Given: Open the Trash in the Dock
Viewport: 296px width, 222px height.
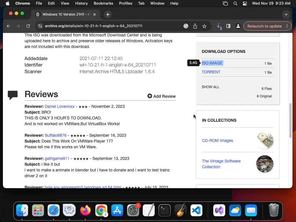Looking at the screenshot, I should [274, 210].
